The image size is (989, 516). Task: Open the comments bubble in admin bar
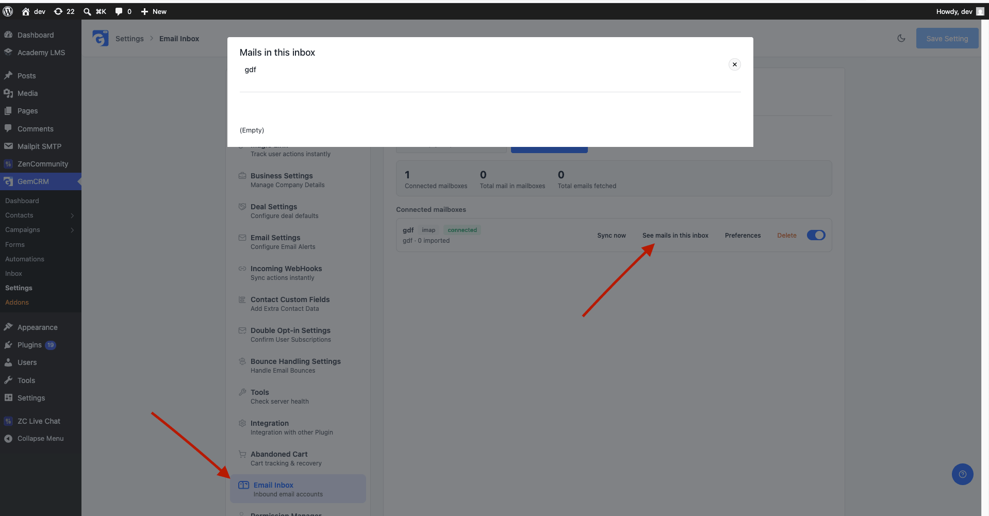(x=119, y=11)
